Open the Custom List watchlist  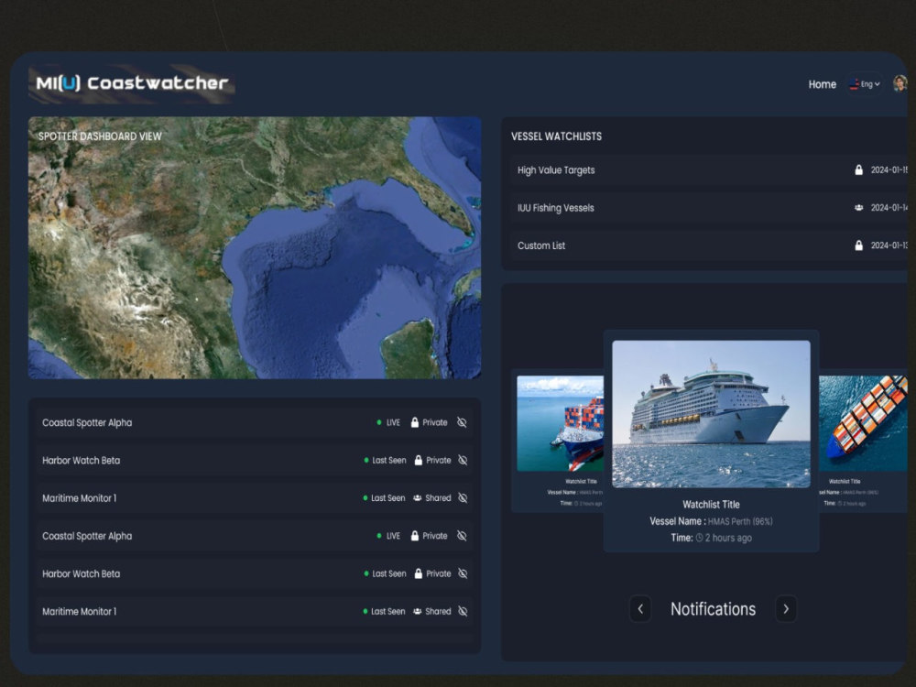pyautogui.click(x=708, y=245)
